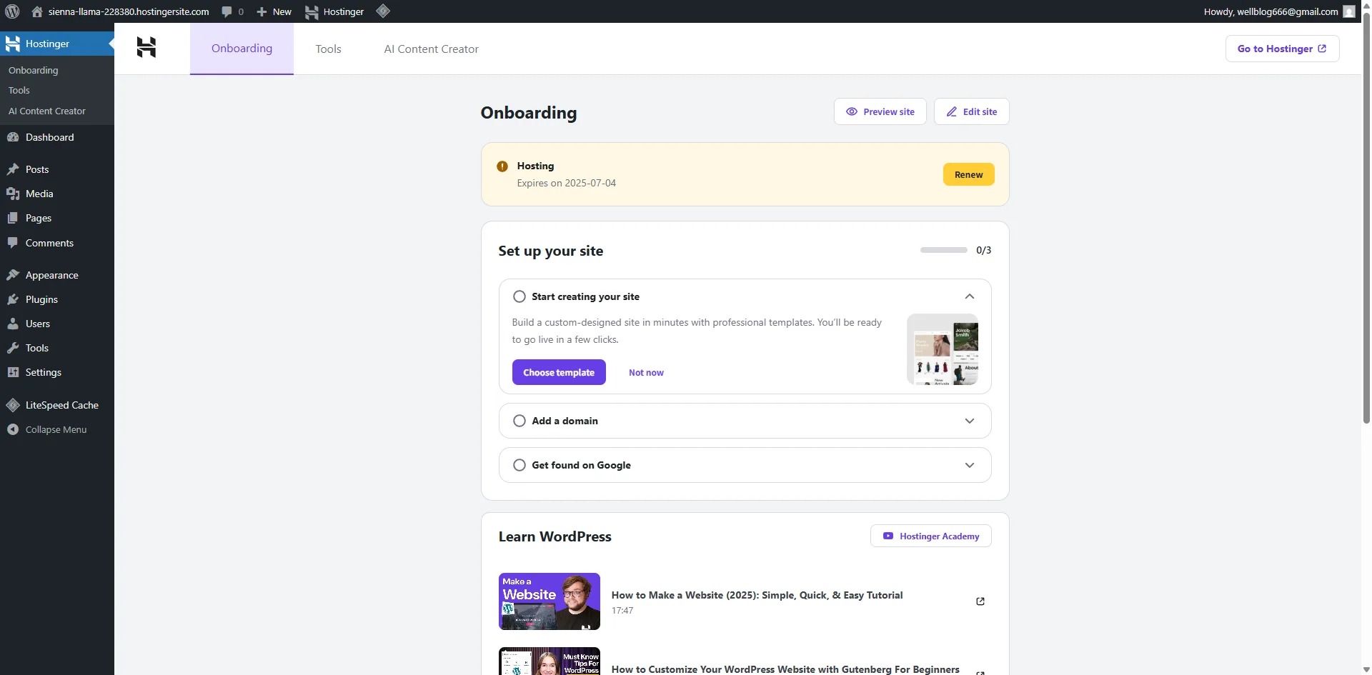This screenshot has height=675, width=1372.
Task: Switch to the AI Content Creator tab
Action: [x=432, y=49]
